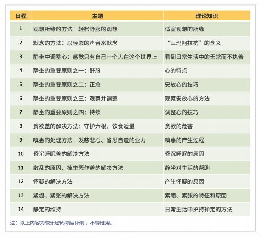The width and height of the screenshot is (261, 238).
Task: Click '默念的方法：以轻柔的声音来默念' cell
Action: [x=97, y=43]
